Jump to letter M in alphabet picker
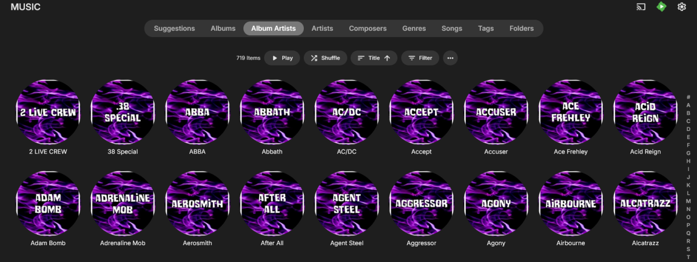 coord(688,201)
